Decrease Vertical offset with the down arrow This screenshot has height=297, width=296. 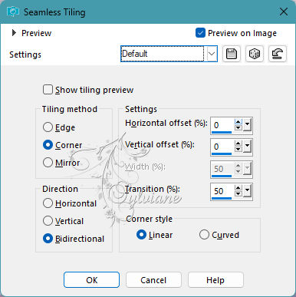click(238, 149)
